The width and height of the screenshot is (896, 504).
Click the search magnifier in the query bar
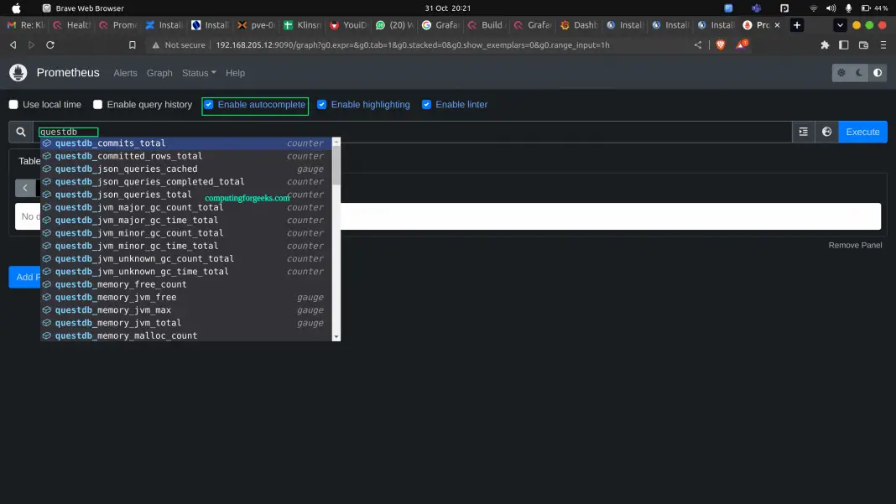[x=21, y=132]
